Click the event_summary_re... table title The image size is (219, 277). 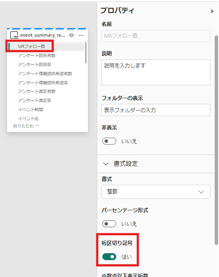pos(42,35)
